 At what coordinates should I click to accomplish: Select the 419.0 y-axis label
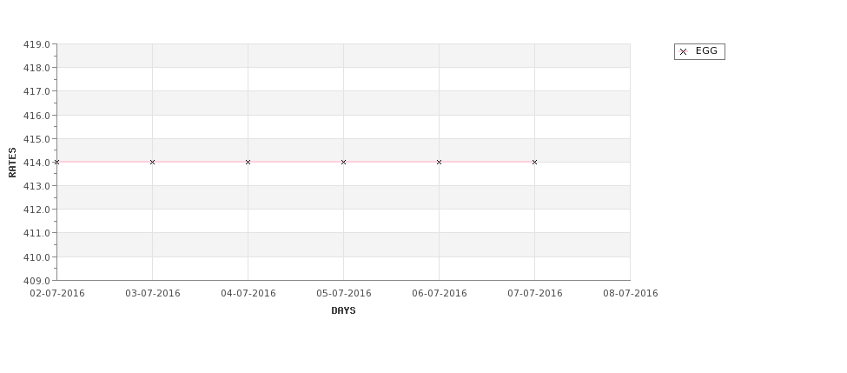tap(36, 44)
